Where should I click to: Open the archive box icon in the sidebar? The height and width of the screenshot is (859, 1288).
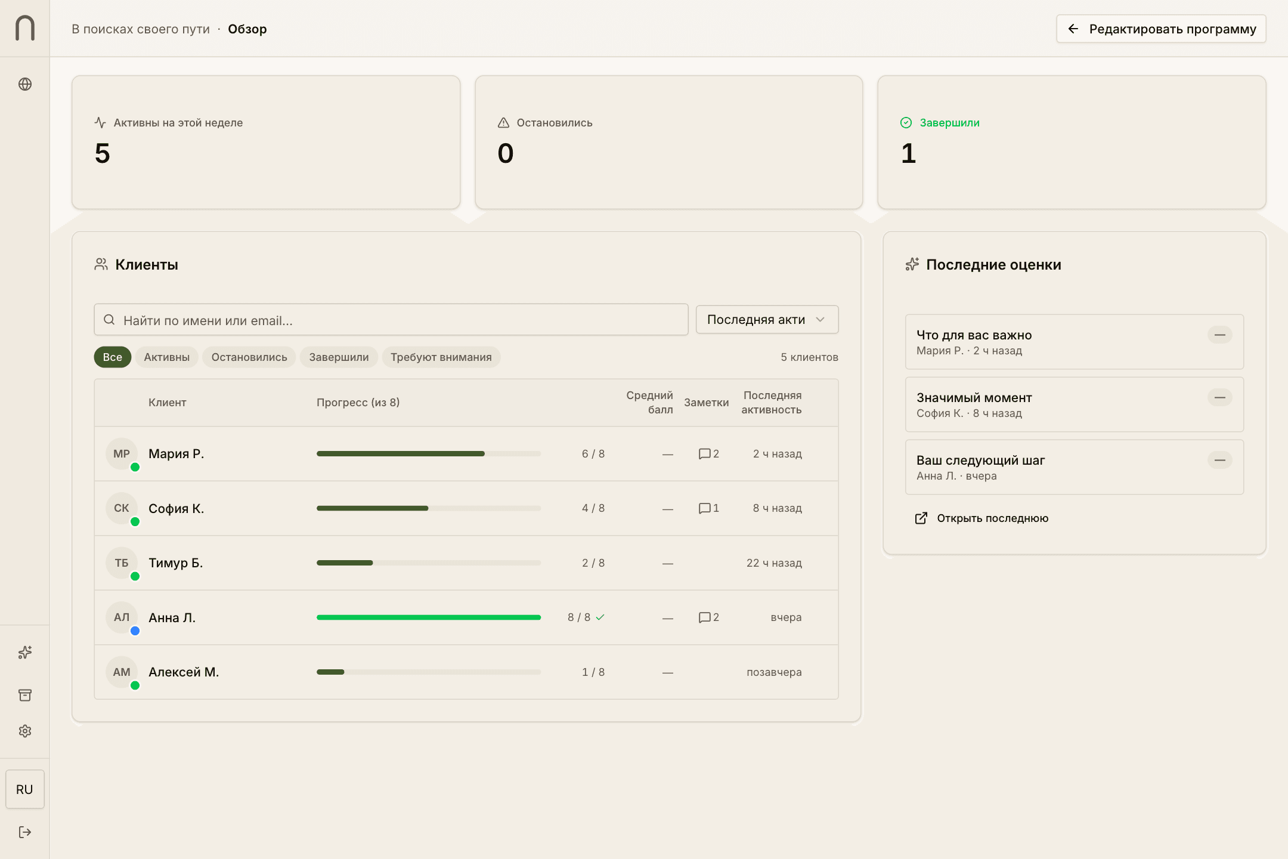(25, 695)
